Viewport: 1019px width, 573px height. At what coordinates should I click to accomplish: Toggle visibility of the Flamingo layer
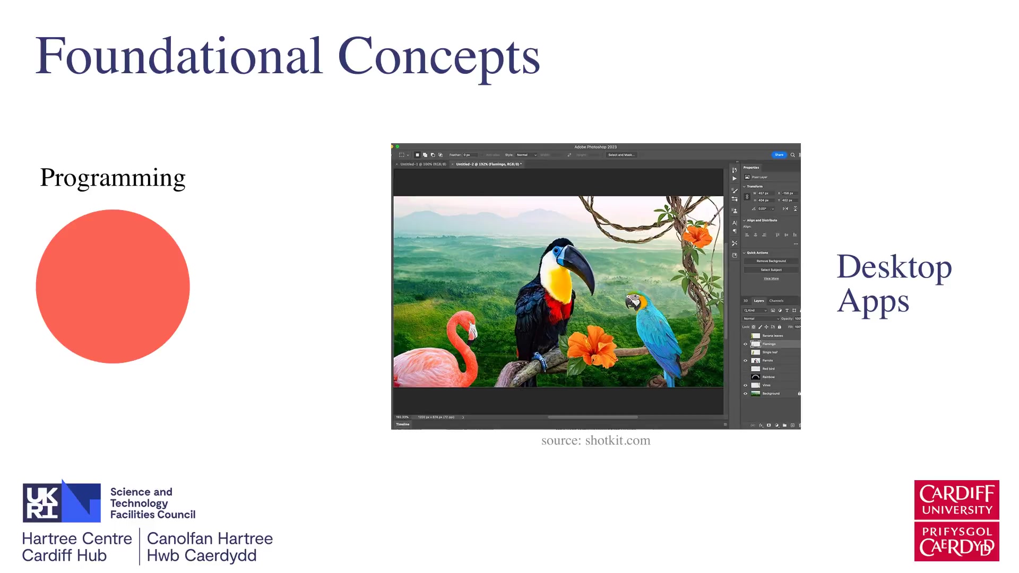pos(745,344)
